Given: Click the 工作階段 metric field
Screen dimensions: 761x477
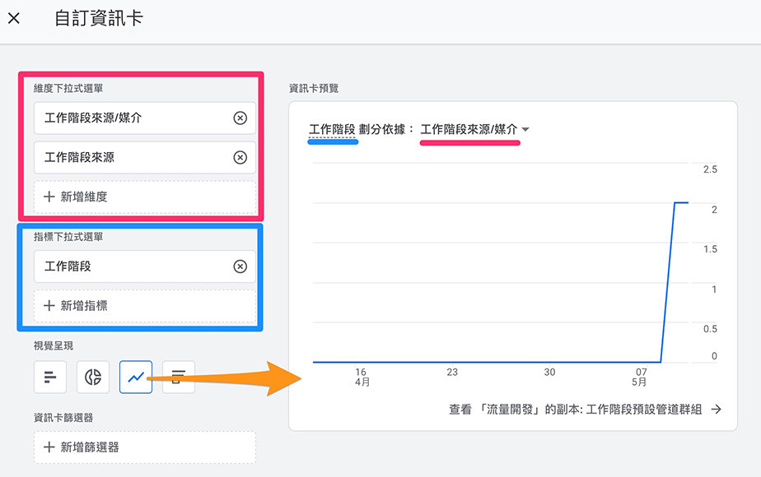Looking at the screenshot, I should tap(132, 266).
